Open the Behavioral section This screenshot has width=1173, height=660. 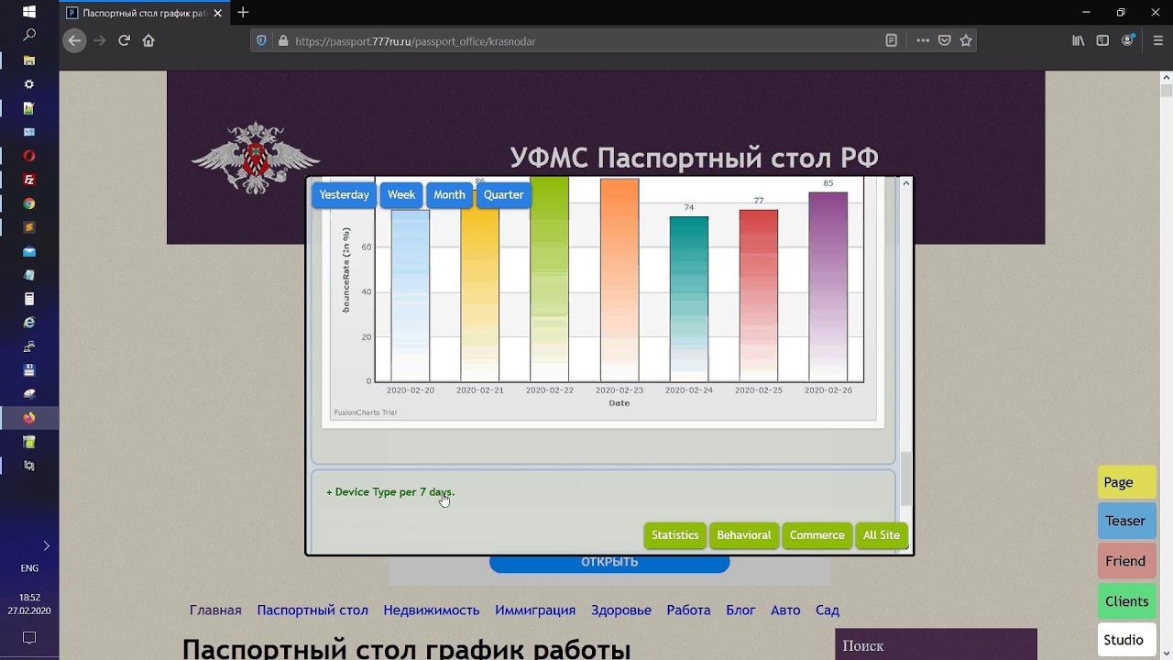744,535
